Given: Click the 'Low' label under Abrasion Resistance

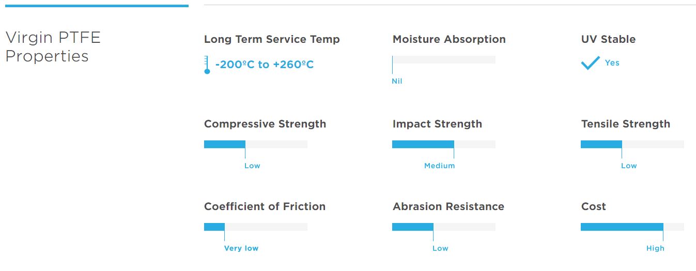Looking at the screenshot, I should (x=440, y=248).
